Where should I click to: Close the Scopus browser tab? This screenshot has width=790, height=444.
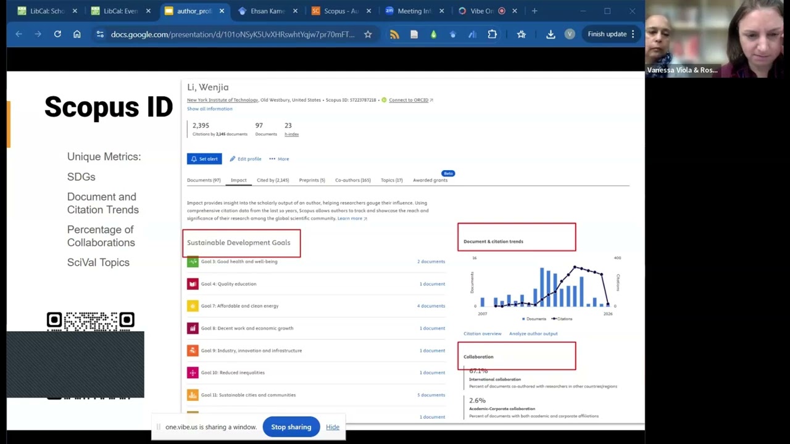point(368,11)
